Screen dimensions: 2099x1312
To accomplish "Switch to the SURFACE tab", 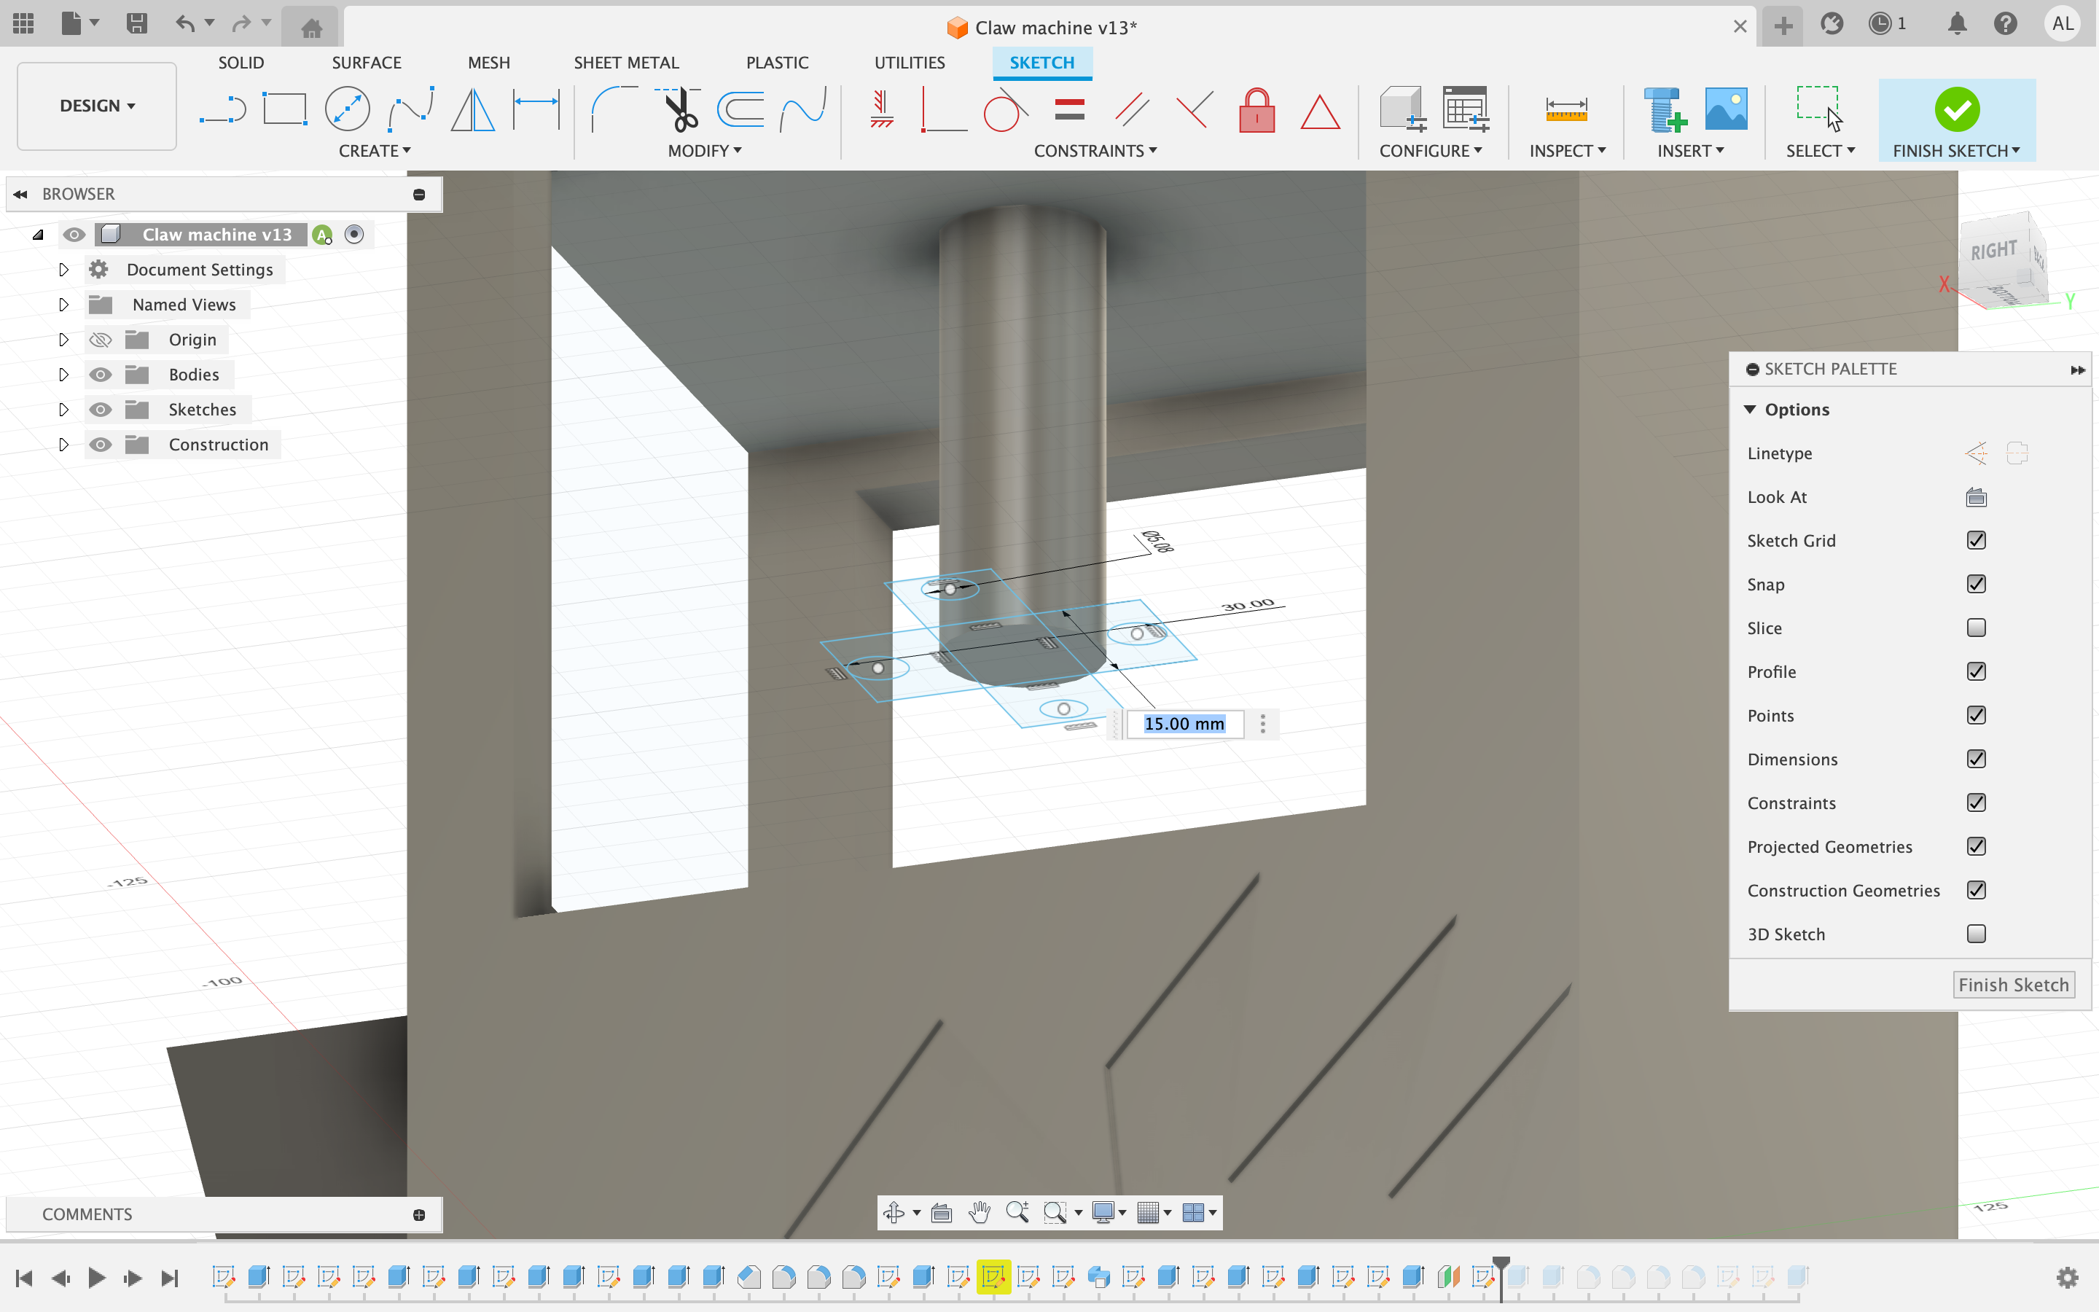I will tap(366, 62).
